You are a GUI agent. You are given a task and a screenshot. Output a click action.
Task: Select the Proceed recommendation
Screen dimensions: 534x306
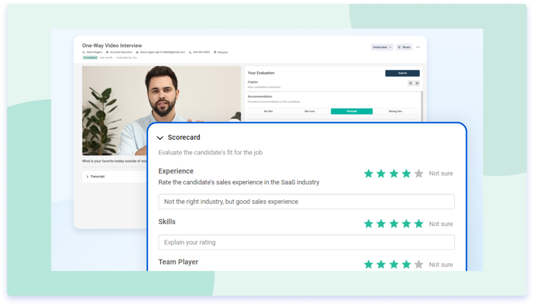click(x=352, y=111)
